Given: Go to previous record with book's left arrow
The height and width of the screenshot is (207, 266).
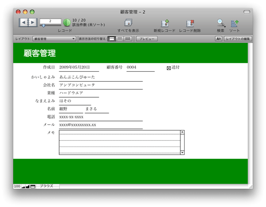Looking at the screenshot, I should [x=23, y=22].
